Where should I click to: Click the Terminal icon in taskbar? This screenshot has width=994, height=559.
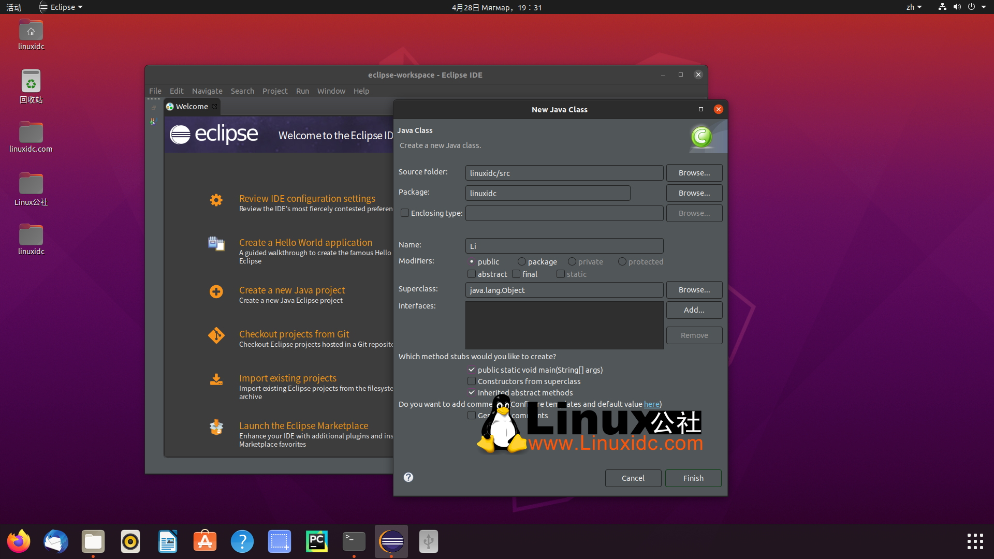pyautogui.click(x=354, y=540)
